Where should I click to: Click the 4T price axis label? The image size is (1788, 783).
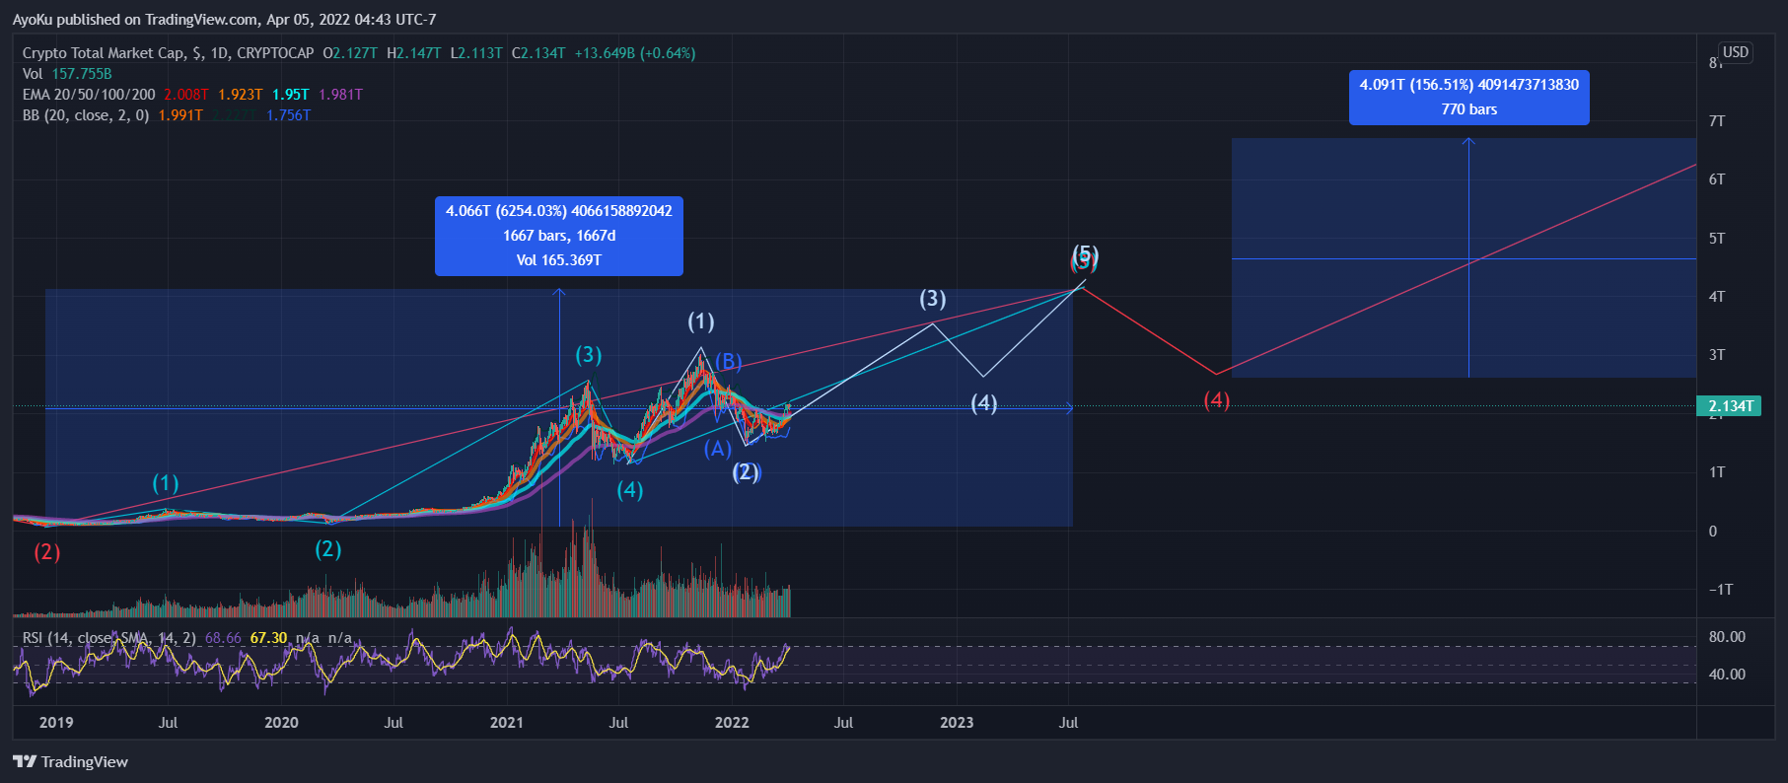pyautogui.click(x=1717, y=297)
